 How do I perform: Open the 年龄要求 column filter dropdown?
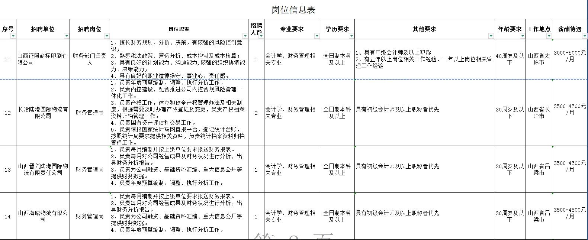pos(523,36)
